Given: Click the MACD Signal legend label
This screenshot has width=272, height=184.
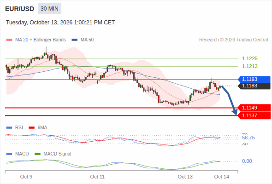Looking at the screenshot, I should tap(58, 154).
